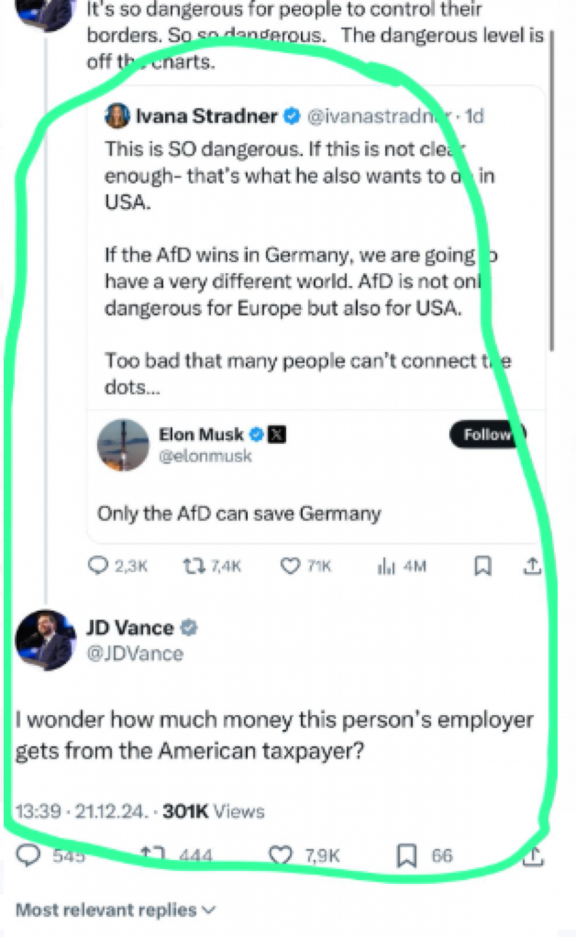
Task: Click the 301K Views count
Action: 213,811
